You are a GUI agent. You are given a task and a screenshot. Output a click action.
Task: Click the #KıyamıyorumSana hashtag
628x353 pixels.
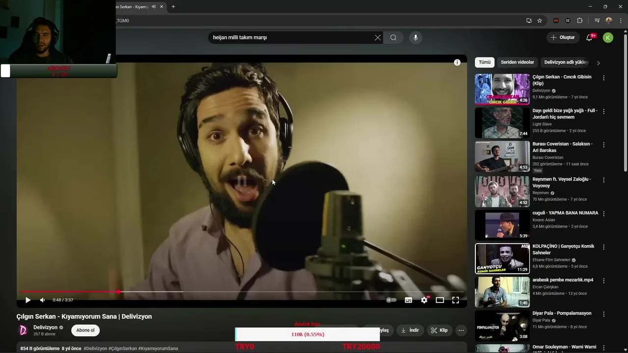[158, 349]
